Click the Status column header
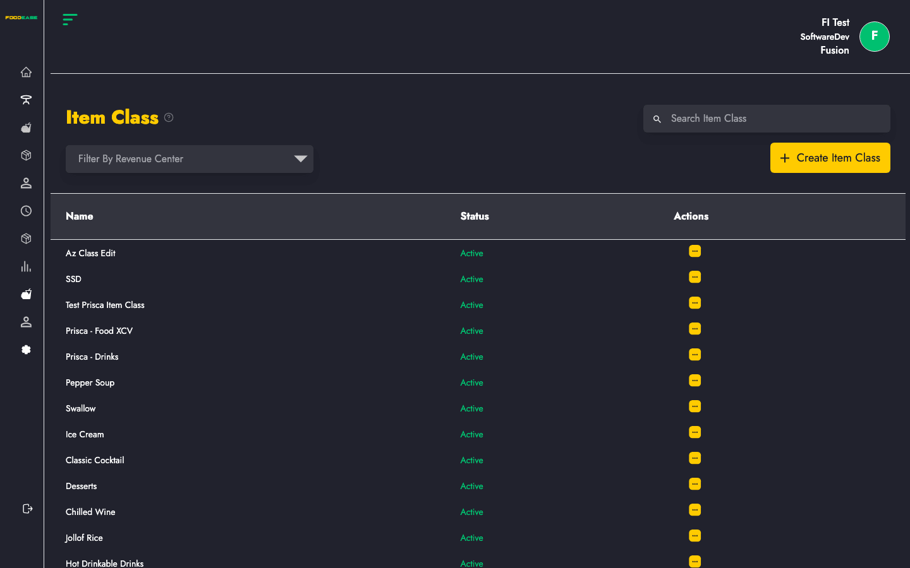 [475, 216]
